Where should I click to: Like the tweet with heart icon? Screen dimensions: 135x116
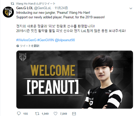55,114
